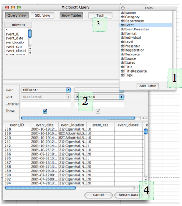Toggle the first column Show checkbox
This screenshot has height=206, width=182.
coord(45,111)
